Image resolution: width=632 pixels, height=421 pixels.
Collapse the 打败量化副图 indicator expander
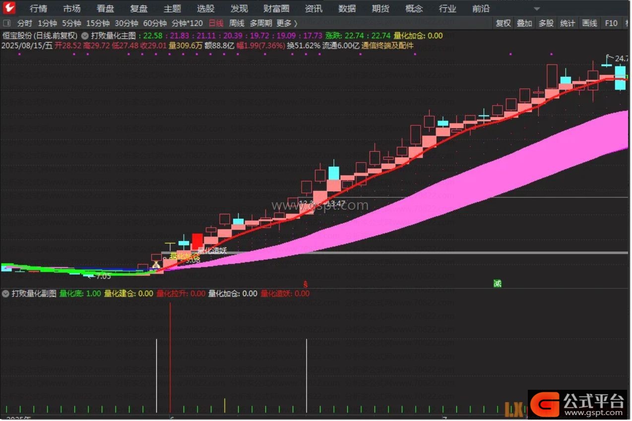click(5, 294)
